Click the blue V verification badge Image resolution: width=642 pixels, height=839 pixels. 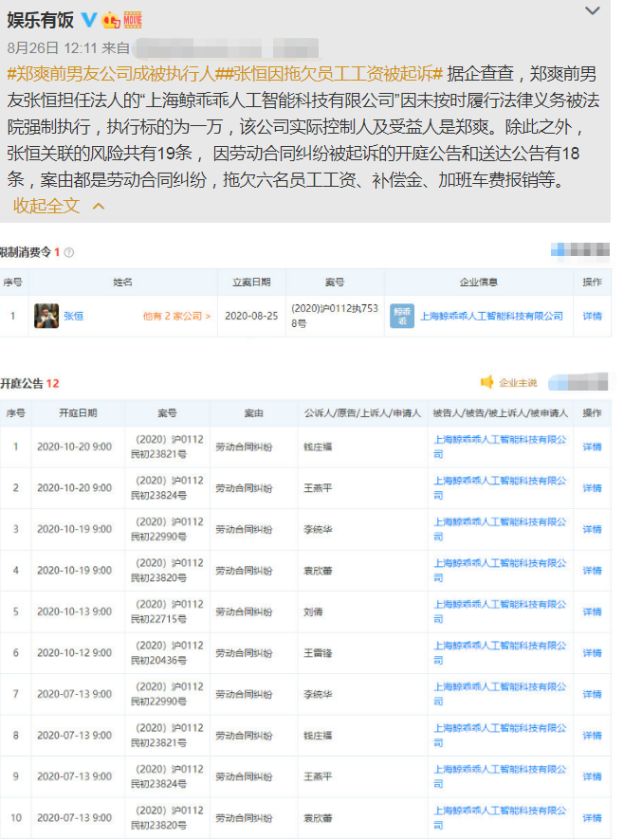[89, 20]
